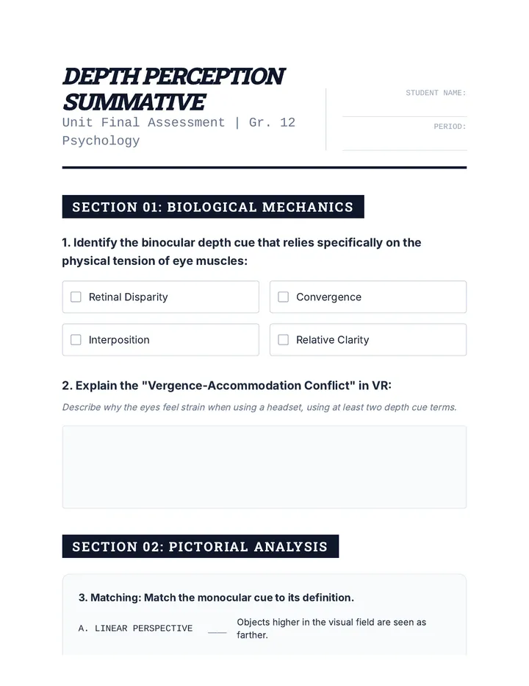Click the Convergence option label
The image size is (529, 686).
tap(328, 297)
